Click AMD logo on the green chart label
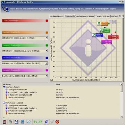The width and height of the screenshot is (125, 125). [x=101, y=31]
